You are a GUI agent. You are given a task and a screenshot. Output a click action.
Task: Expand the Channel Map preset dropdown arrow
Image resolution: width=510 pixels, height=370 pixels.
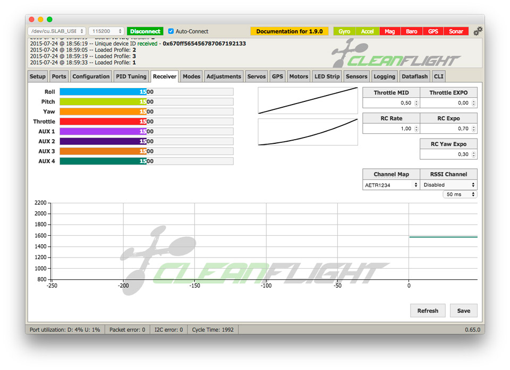[x=416, y=185]
